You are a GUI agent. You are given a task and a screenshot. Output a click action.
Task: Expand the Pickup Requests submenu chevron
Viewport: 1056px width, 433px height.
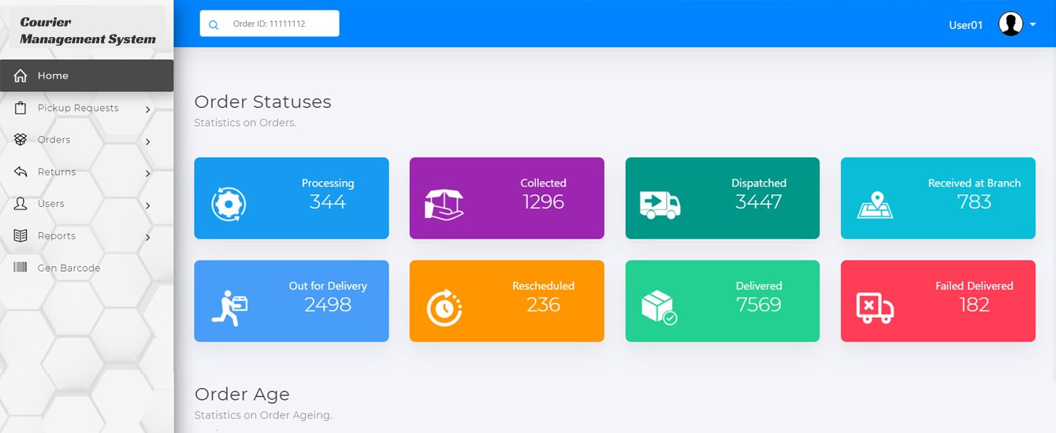(x=148, y=109)
